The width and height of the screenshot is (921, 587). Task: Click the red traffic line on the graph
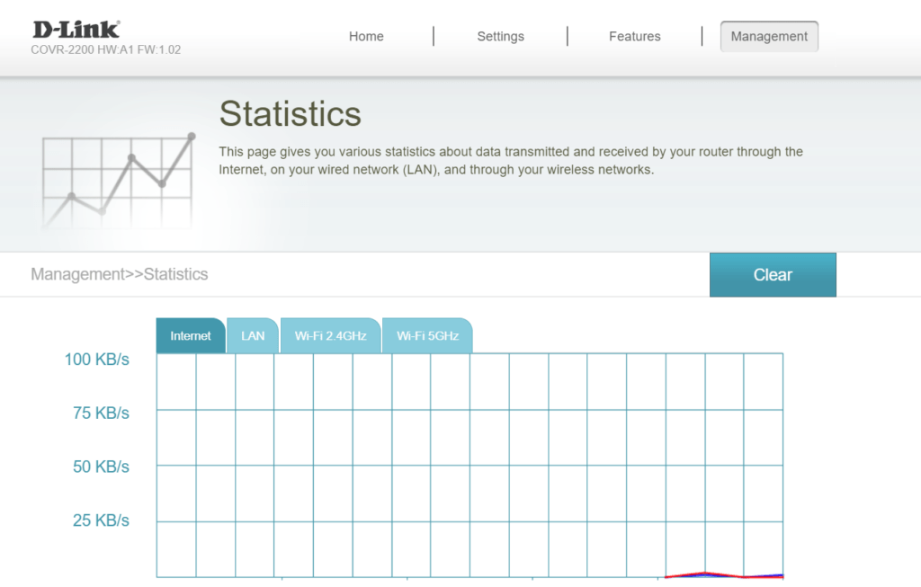tap(705, 573)
